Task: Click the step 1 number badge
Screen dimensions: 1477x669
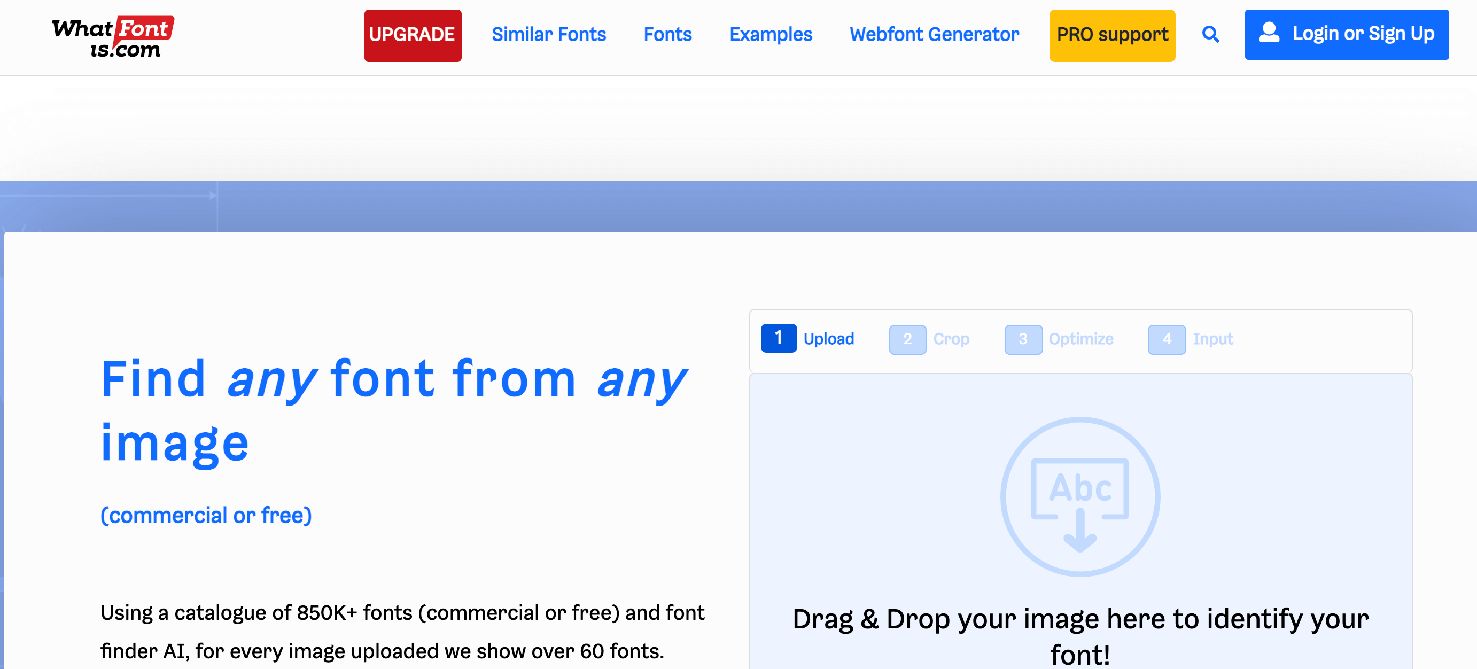Action: [778, 338]
